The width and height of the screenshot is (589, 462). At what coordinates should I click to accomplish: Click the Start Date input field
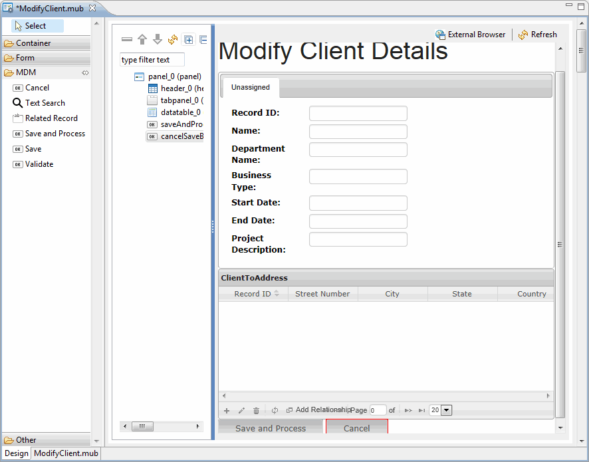coord(358,203)
